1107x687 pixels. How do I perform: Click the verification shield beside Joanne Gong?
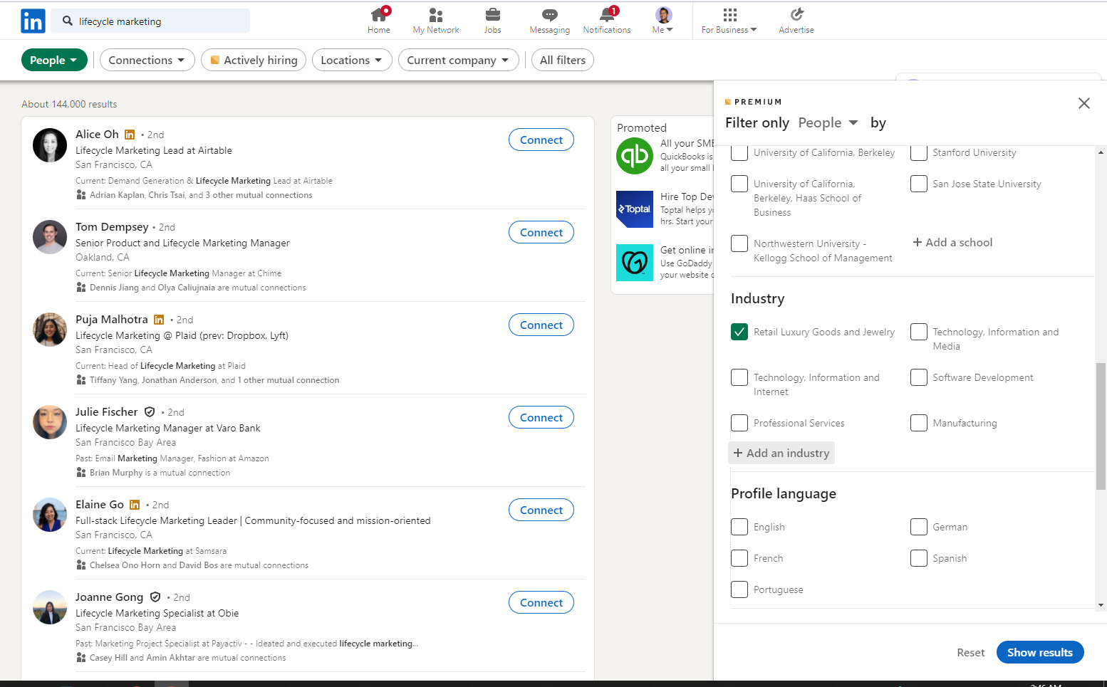click(155, 597)
